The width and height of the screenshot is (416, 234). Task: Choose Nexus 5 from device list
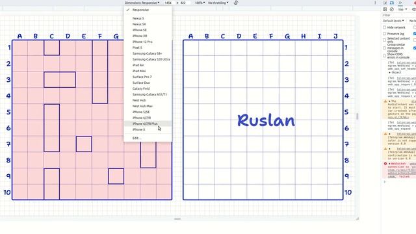click(x=148, y=18)
